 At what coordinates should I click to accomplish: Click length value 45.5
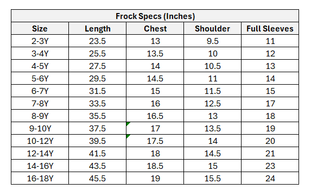97,178
